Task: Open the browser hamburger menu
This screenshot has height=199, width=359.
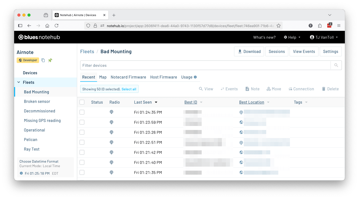Action: click(x=339, y=26)
